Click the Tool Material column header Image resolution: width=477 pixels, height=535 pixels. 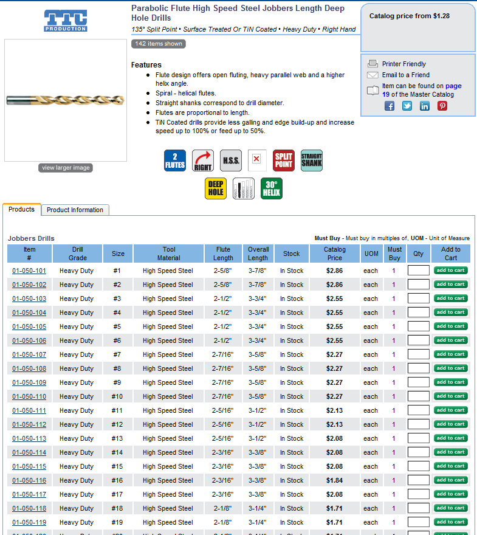tap(169, 254)
